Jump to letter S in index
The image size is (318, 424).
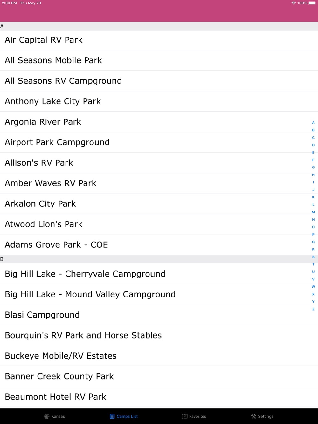313,257
